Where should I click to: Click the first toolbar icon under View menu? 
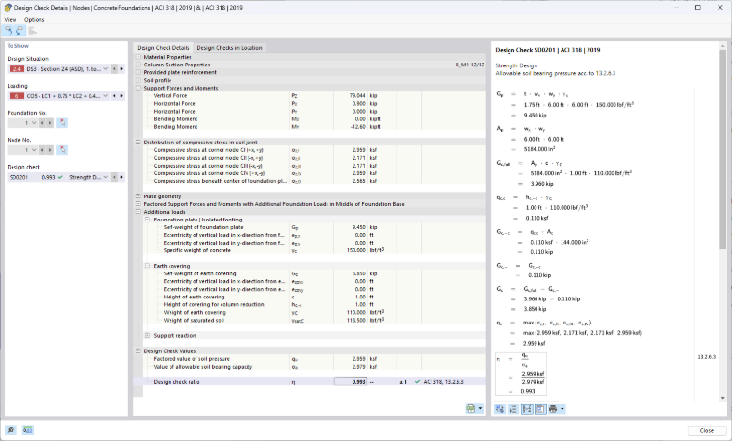coord(9,31)
